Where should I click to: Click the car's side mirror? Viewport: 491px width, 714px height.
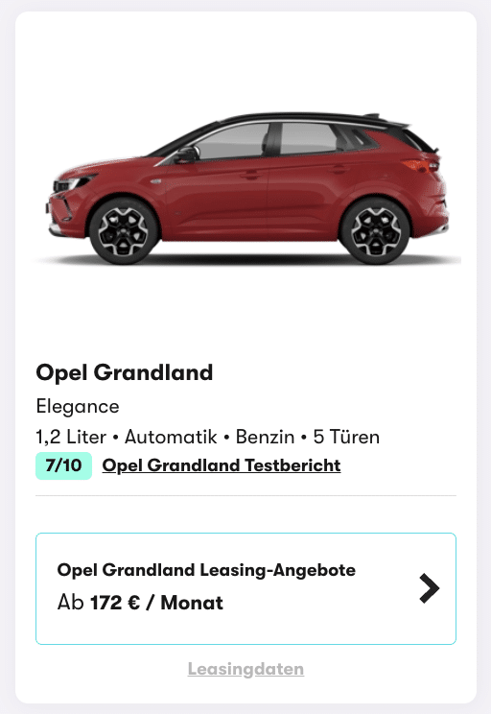pos(187,155)
